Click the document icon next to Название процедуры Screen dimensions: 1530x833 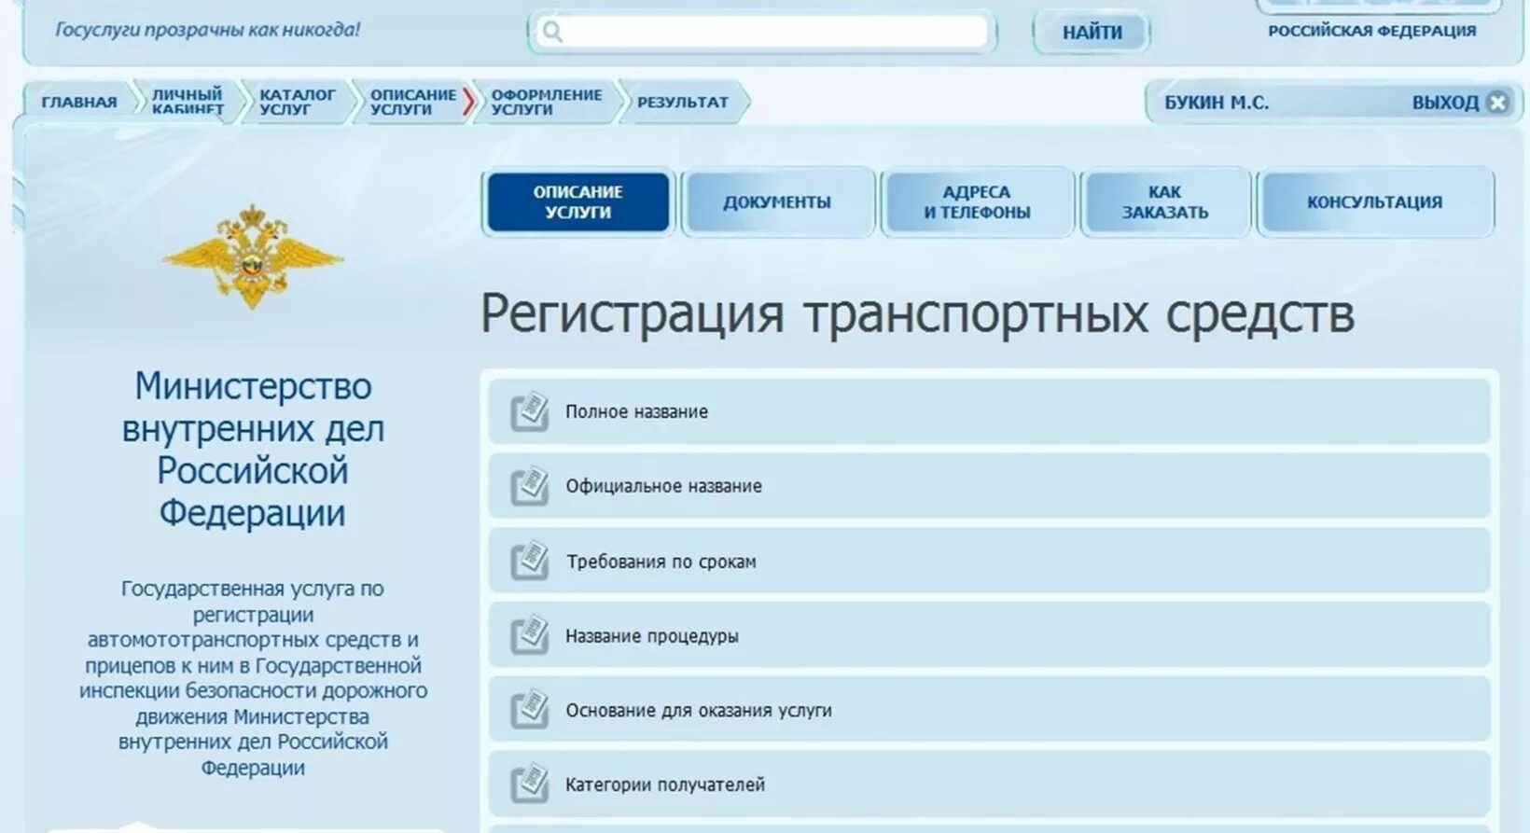tap(530, 635)
